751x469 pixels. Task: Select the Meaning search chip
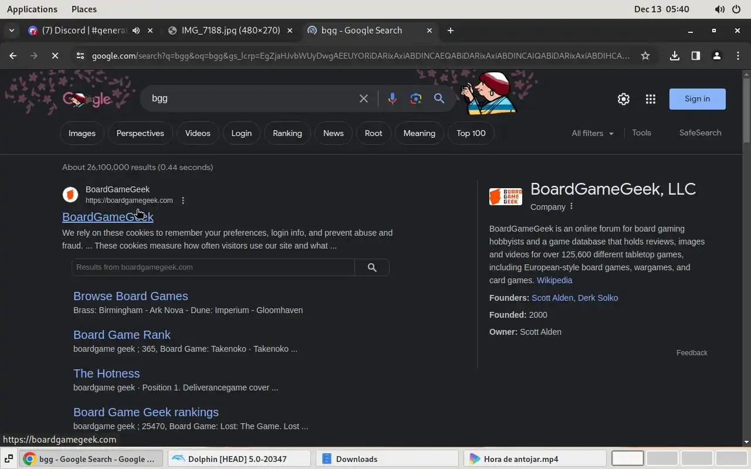420,133
